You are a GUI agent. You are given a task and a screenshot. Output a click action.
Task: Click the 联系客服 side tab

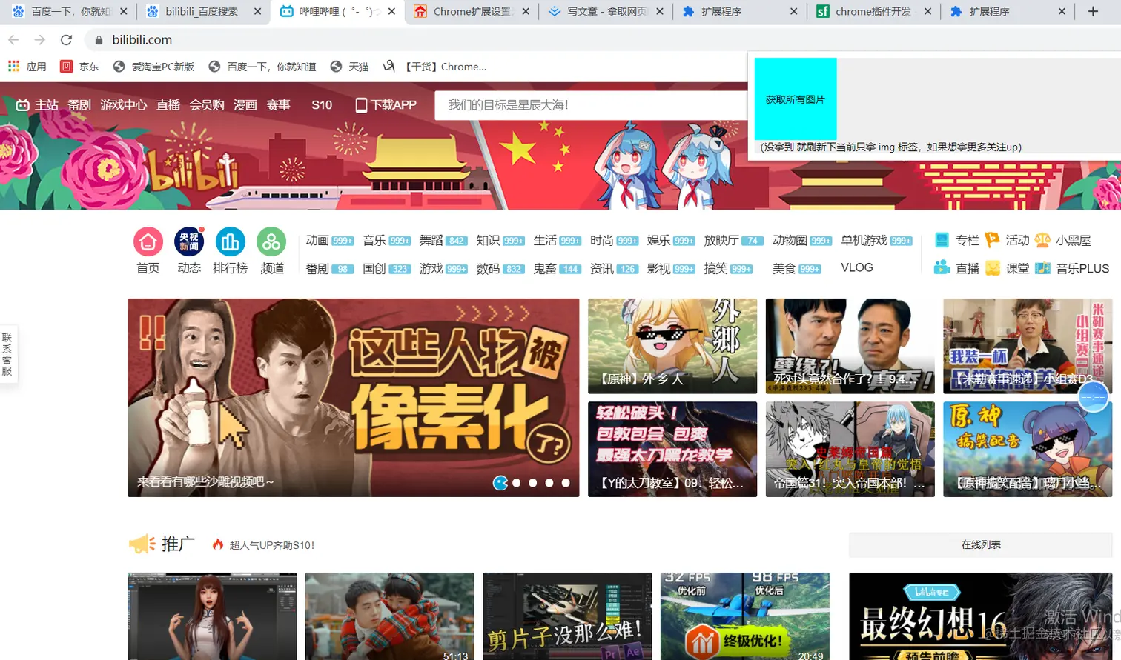pos(7,354)
